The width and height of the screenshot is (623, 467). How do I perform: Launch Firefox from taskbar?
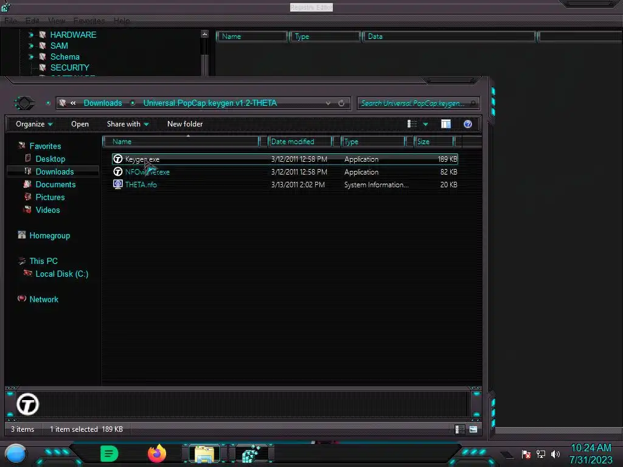tap(157, 454)
